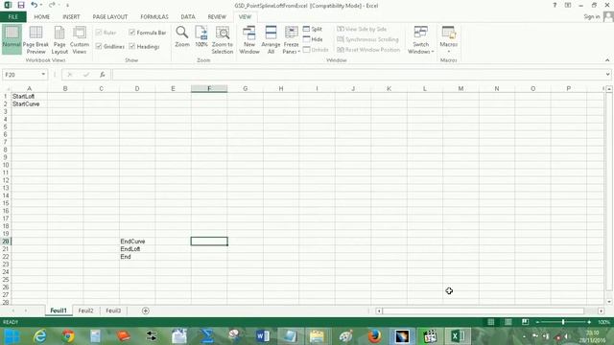614x345 pixels.
Task: Launch Google Chrome from taskbar
Action: click(x=68, y=336)
